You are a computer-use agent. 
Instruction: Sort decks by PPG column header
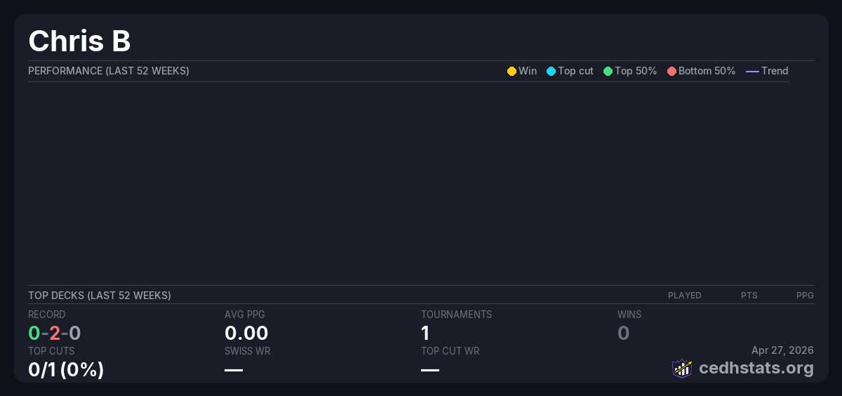click(805, 296)
